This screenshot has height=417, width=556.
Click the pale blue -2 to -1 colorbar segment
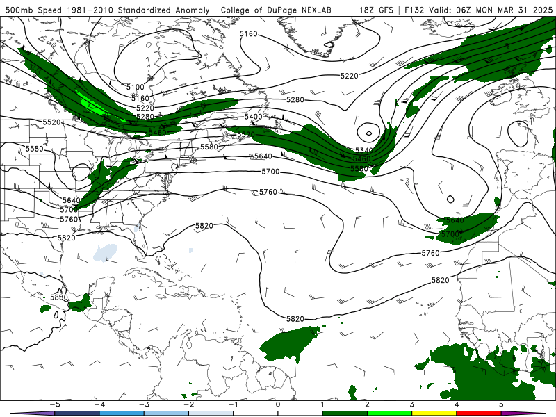coord(211,414)
